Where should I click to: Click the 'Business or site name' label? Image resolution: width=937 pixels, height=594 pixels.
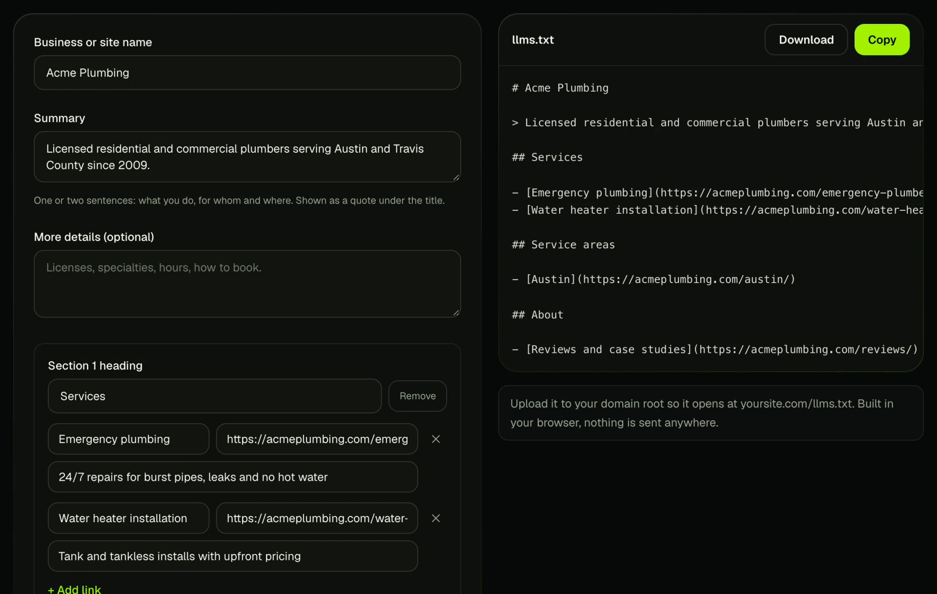click(93, 42)
